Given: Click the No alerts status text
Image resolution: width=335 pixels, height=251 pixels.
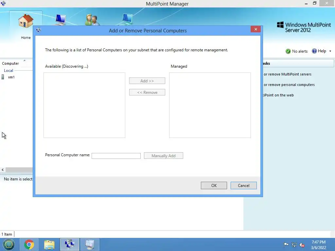Looking at the screenshot, I should tap(300, 51).
